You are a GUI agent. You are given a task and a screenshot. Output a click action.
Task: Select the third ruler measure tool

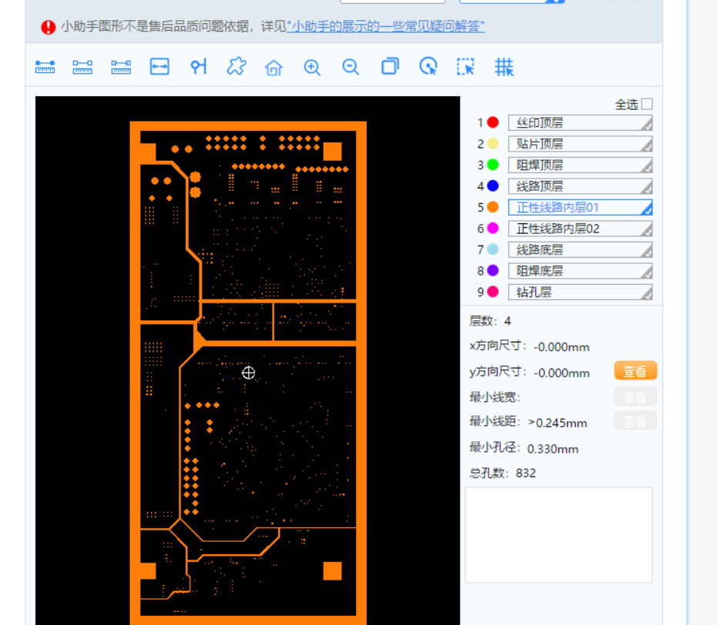tap(121, 67)
